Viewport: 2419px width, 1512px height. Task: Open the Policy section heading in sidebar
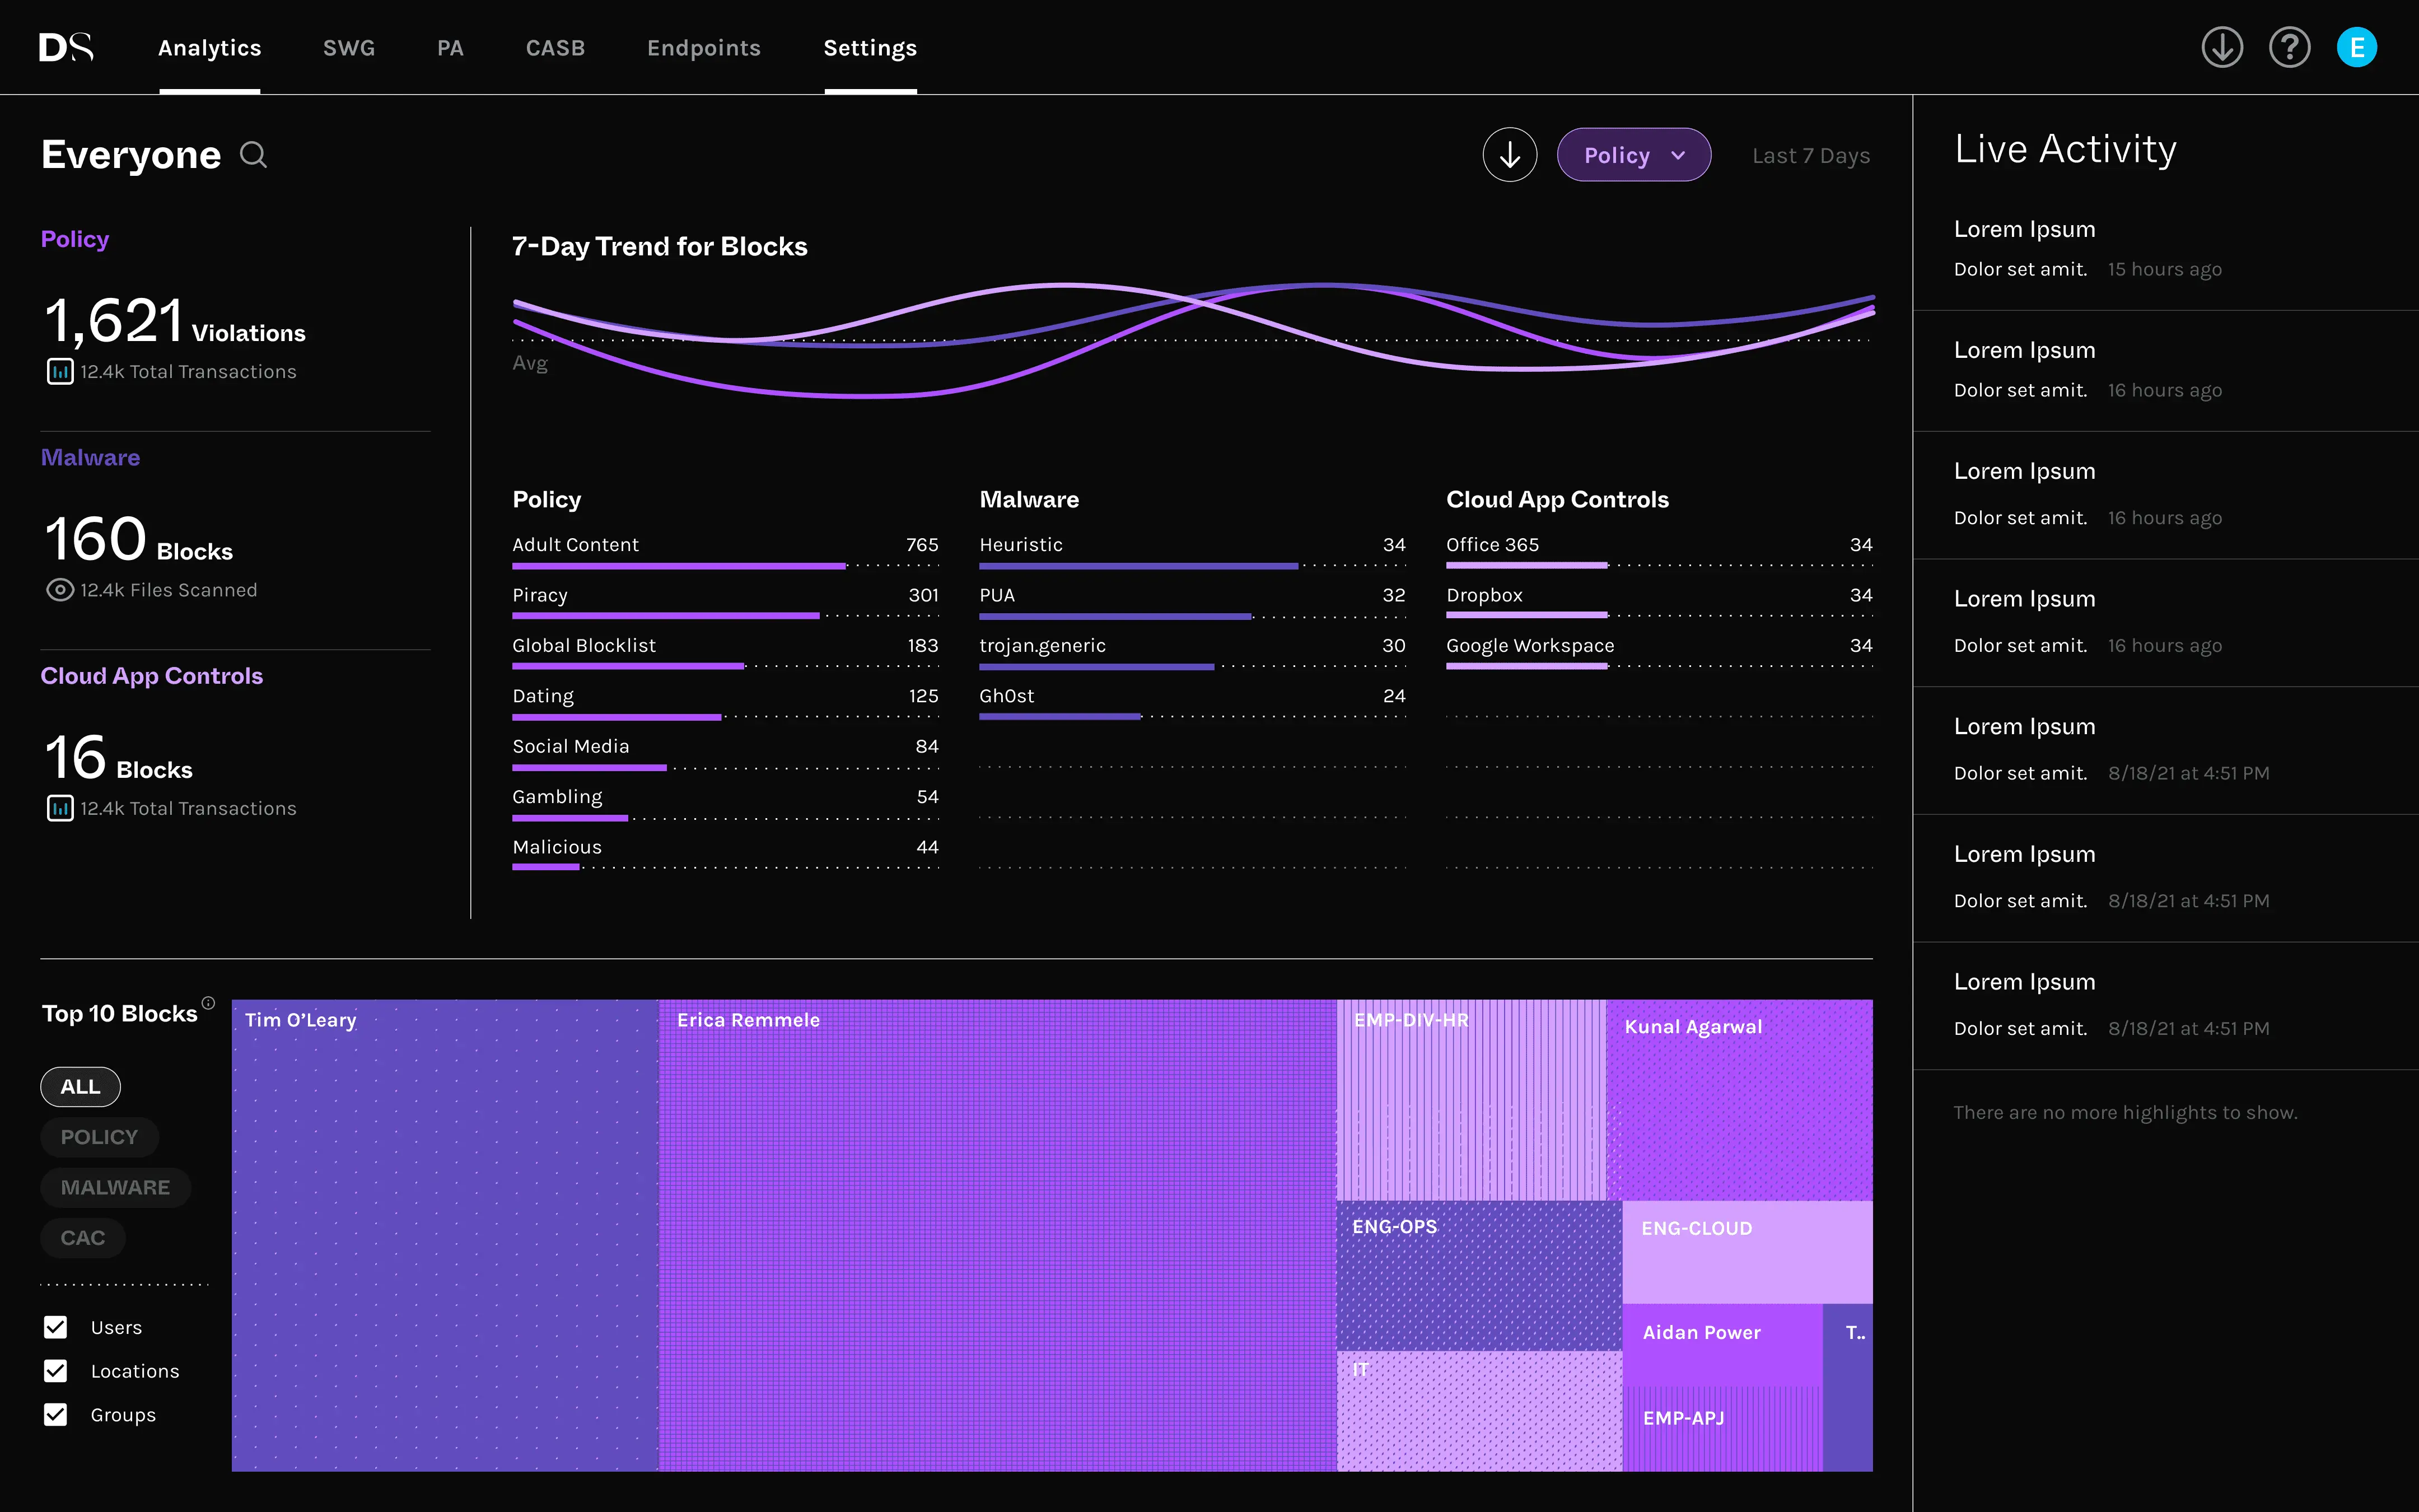tap(75, 239)
